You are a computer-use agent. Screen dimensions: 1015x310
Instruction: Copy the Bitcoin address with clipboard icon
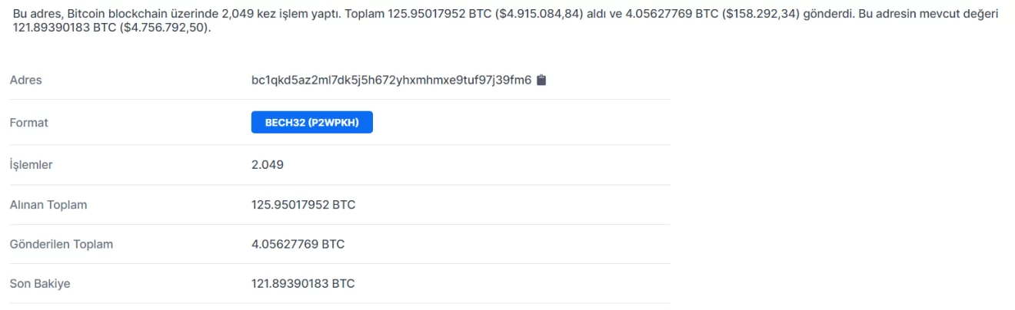point(541,80)
